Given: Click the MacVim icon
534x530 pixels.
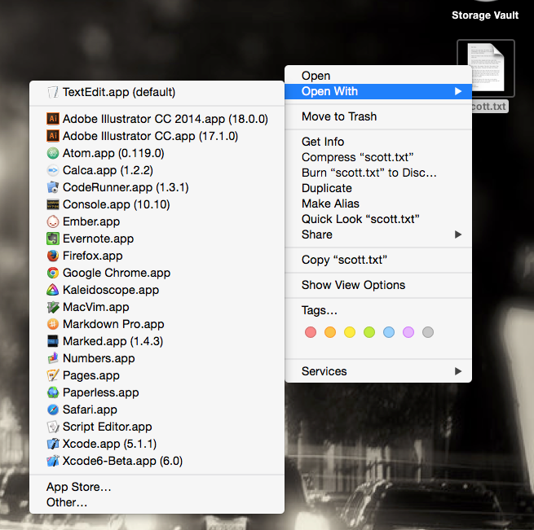Looking at the screenshot, I should pyautogui.click(x=53, y=307).
